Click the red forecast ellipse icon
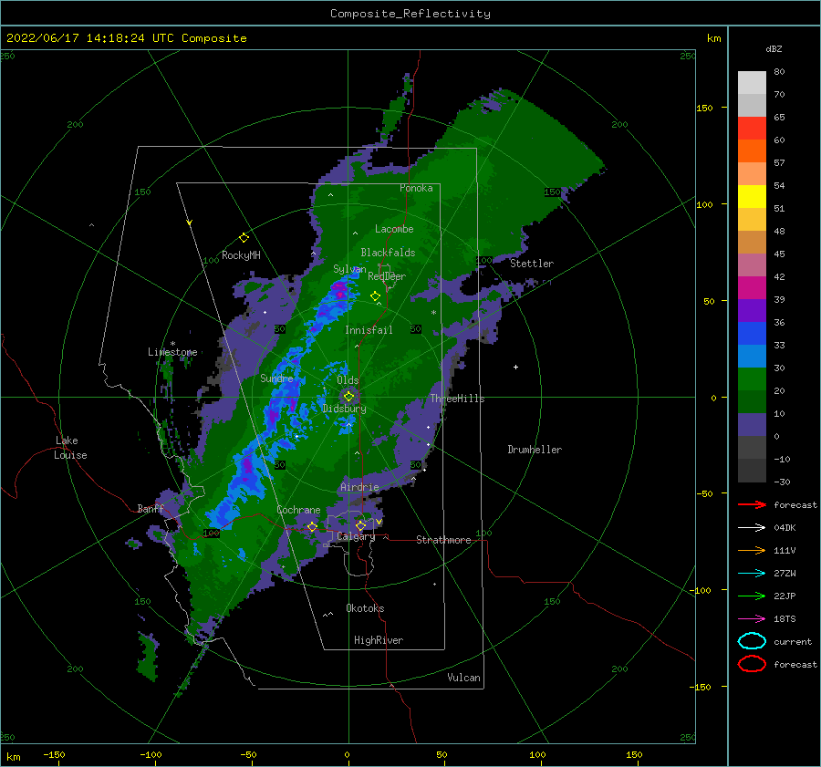The width and height of the screenshot is (821, 767). [x=752, y=664]
